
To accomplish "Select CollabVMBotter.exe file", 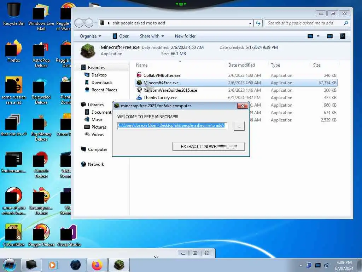I will pos(237,75).
